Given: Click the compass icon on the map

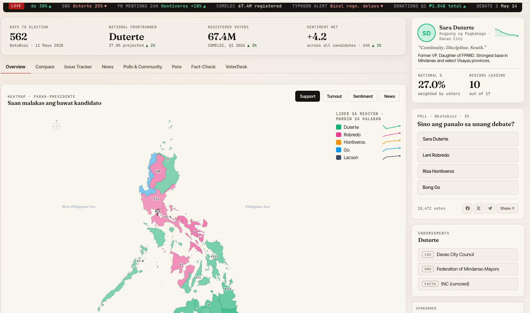Looking at the screenshot, I should [57, 126].
